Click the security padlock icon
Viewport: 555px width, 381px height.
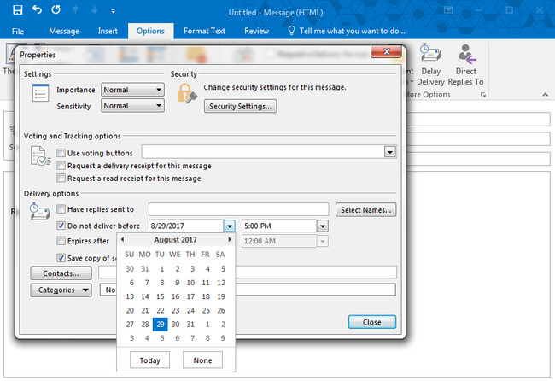tap(186, 93)
